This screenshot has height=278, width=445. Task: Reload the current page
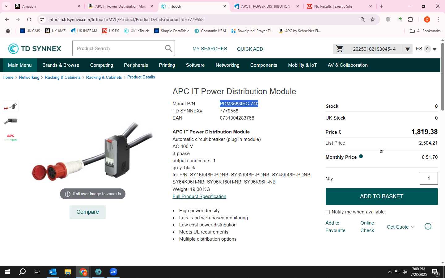coord(29,19)
